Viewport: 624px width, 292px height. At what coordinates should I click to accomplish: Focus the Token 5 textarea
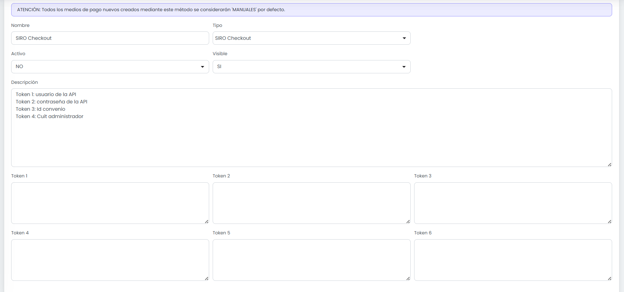pyautogui.click(x=311, y=260)
